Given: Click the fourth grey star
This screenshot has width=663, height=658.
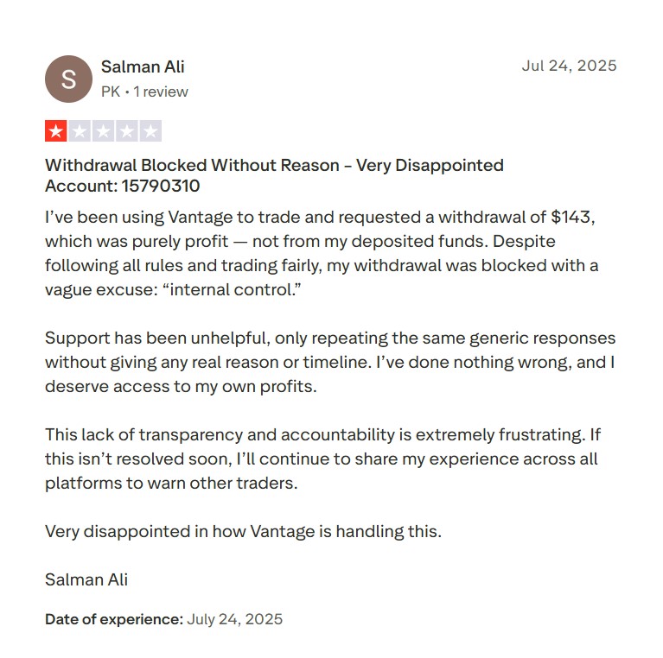Looking at the screenshot, I should coord(127,131).
